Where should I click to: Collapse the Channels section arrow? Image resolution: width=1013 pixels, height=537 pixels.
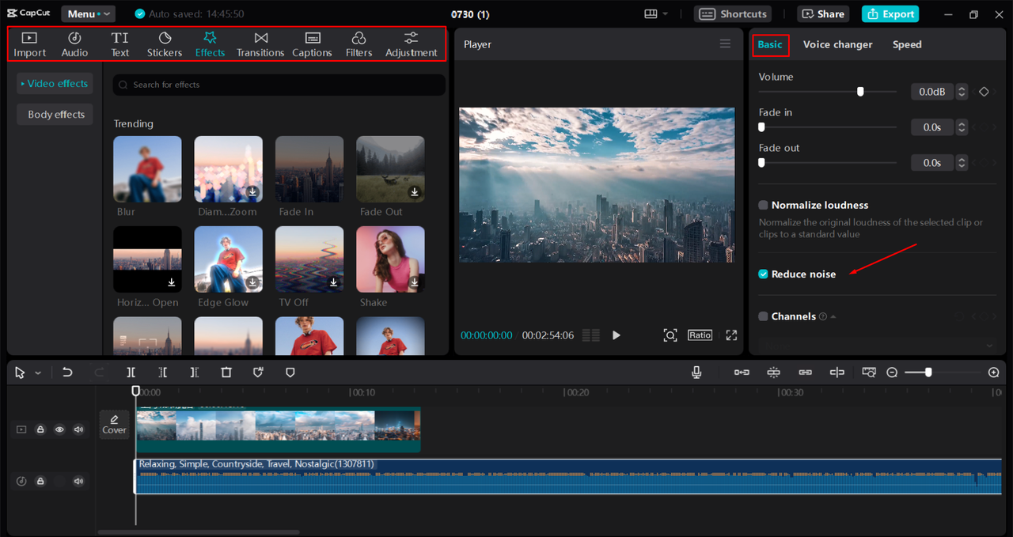(x=833, y=316)
